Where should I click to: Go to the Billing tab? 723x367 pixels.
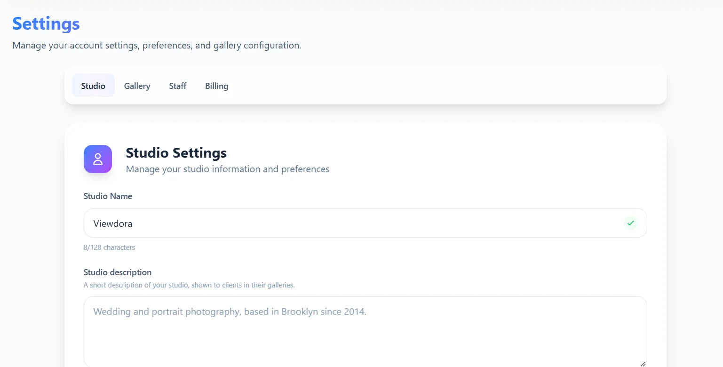(216, 86)
